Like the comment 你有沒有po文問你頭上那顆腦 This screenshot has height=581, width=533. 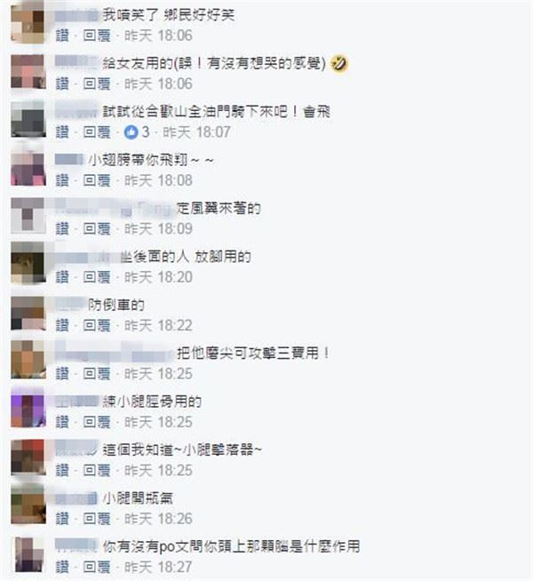click(x=62, y=567)
